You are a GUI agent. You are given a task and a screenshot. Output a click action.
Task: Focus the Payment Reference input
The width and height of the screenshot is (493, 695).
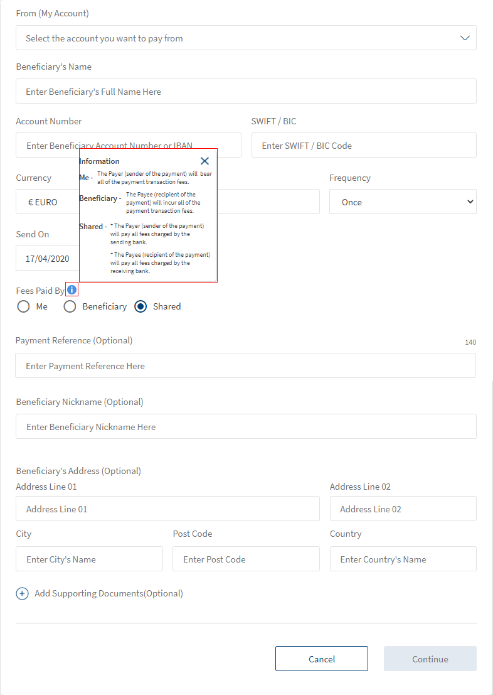(x=245, y=366)
